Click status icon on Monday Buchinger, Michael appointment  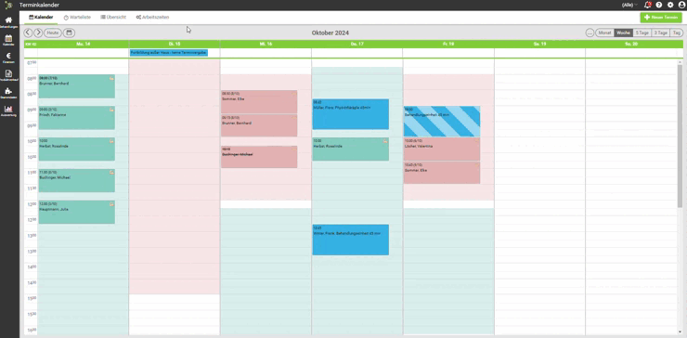(111, 173)
